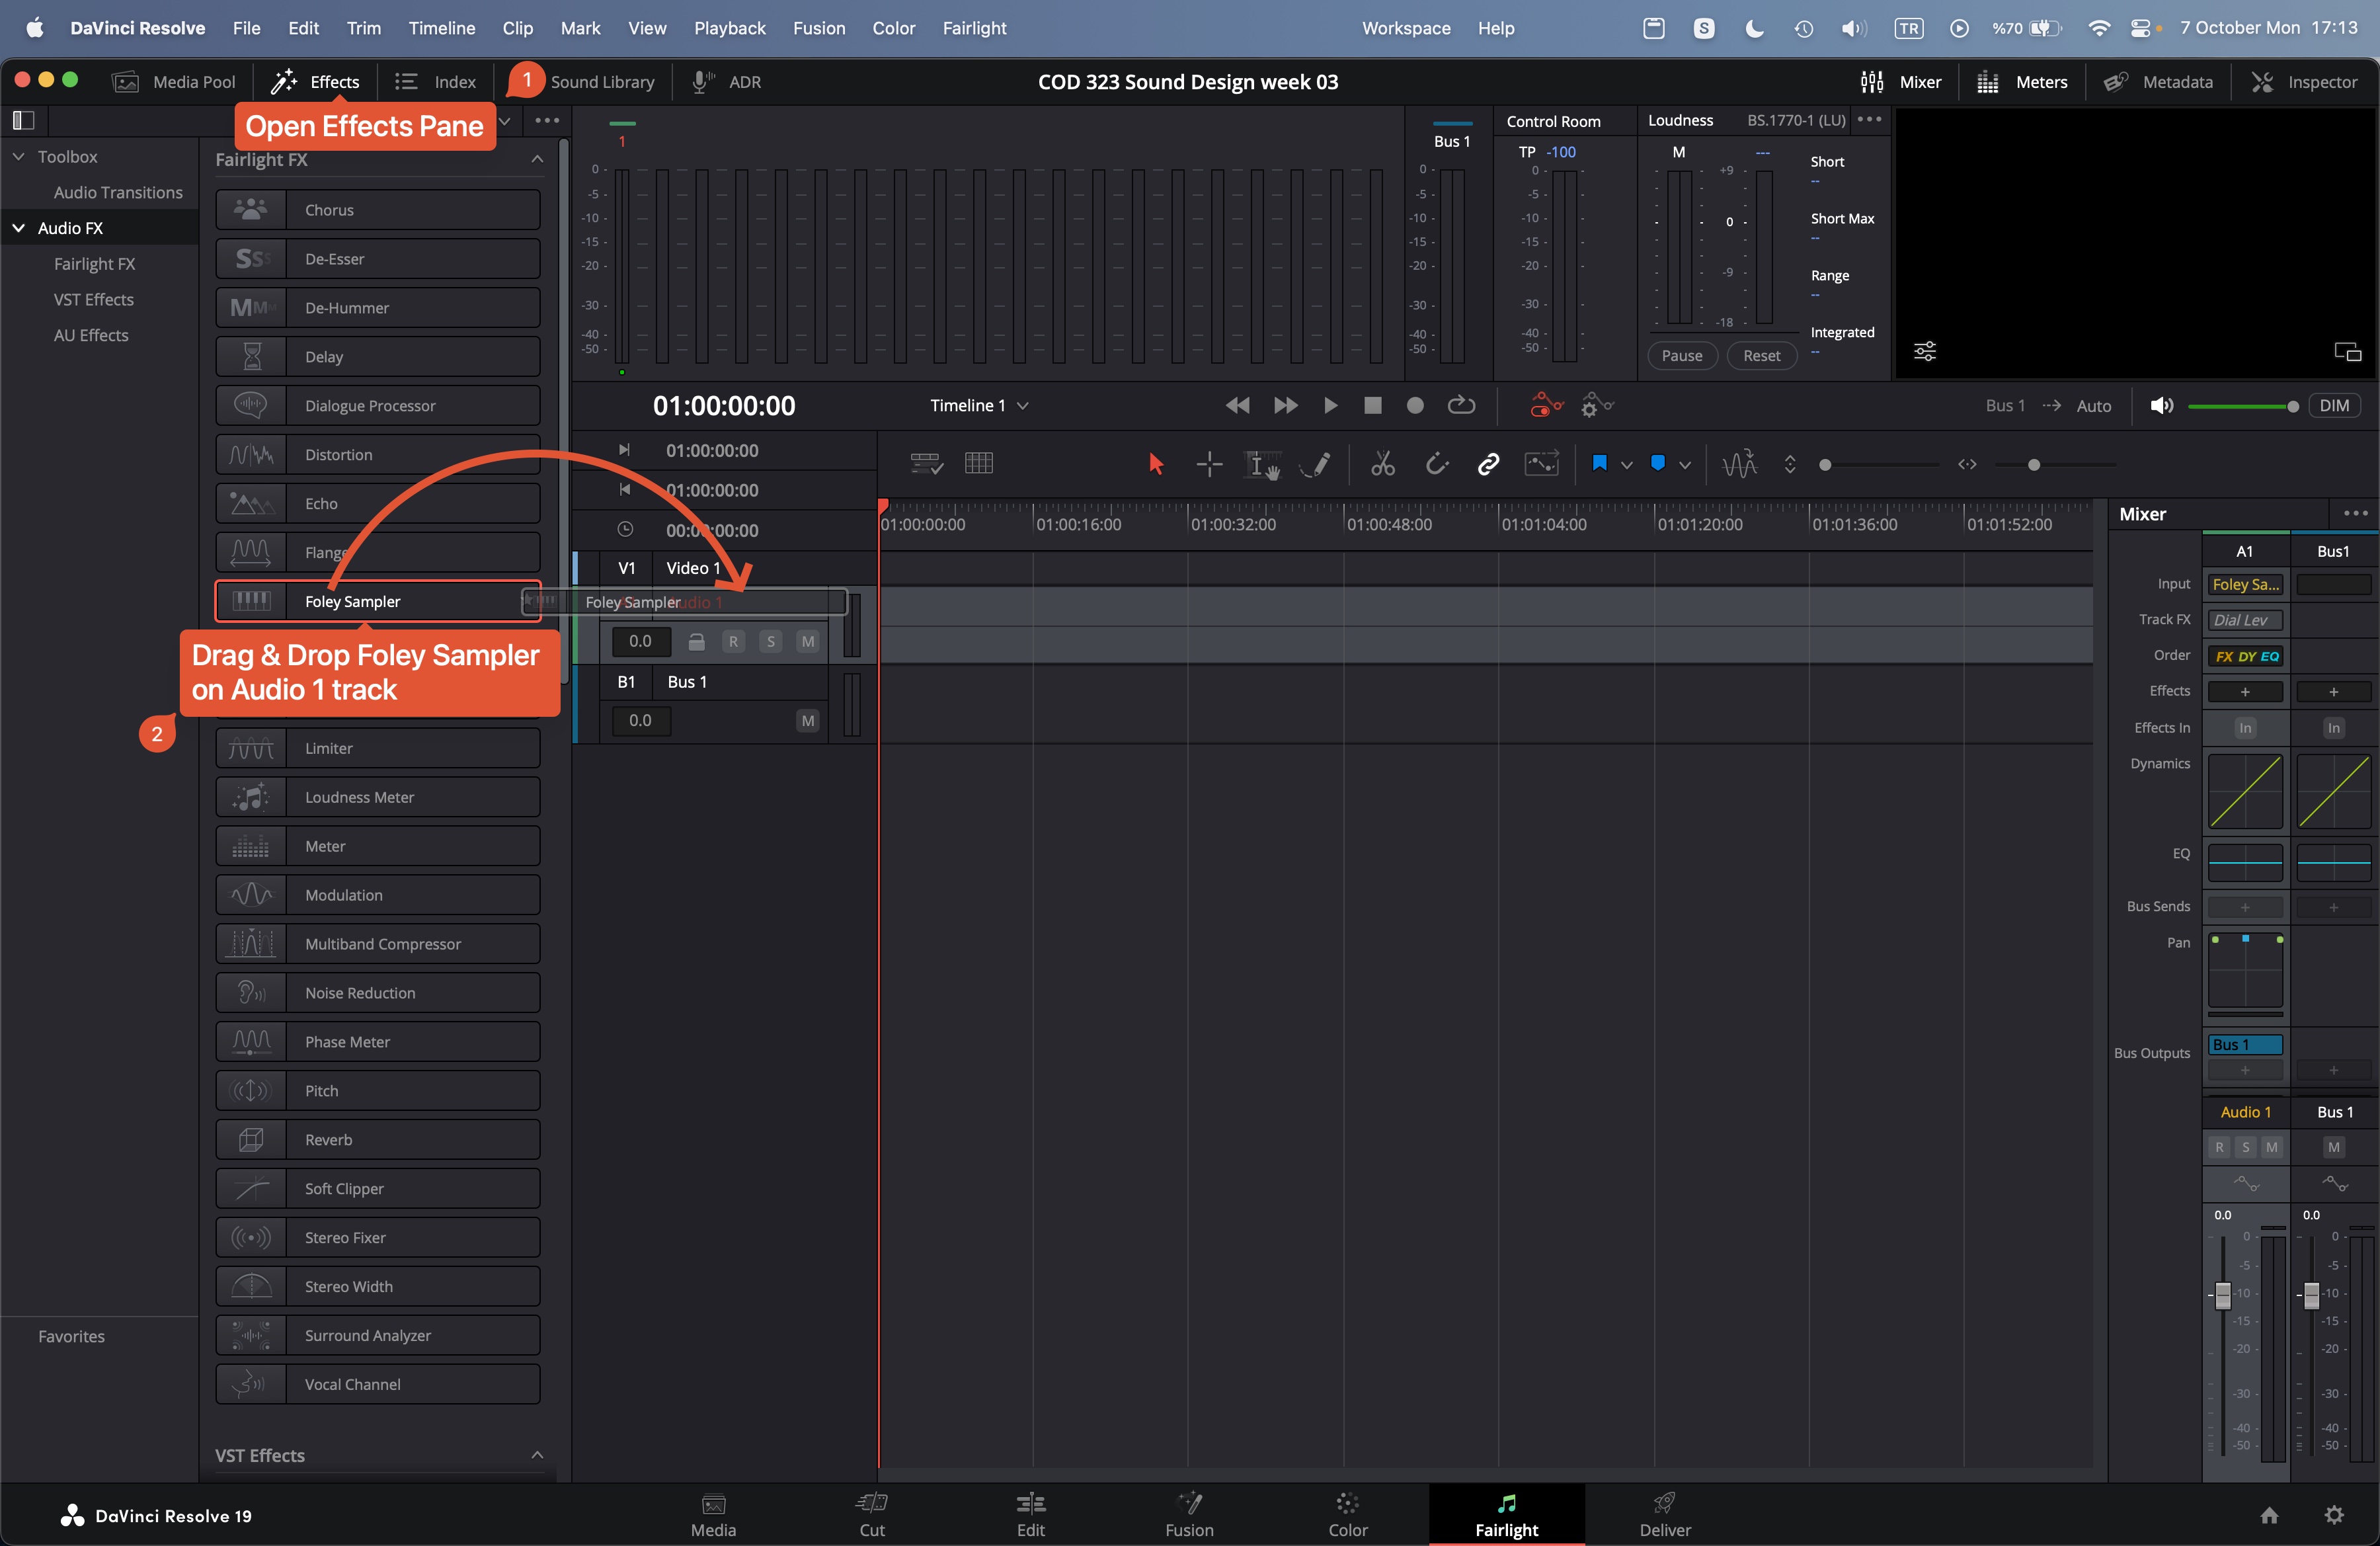Select VST Effects in the sidebar
Screen dimensions: 2380x1546
coord(93,299)
